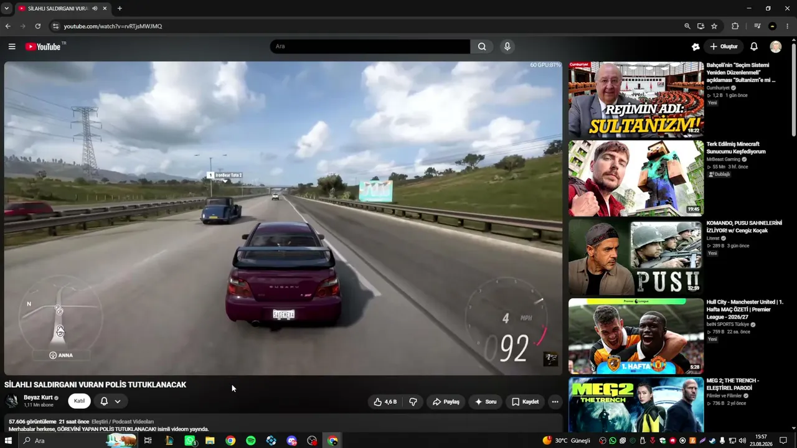
Task: Open more actions three-dot menu under video
Action: 555,402
